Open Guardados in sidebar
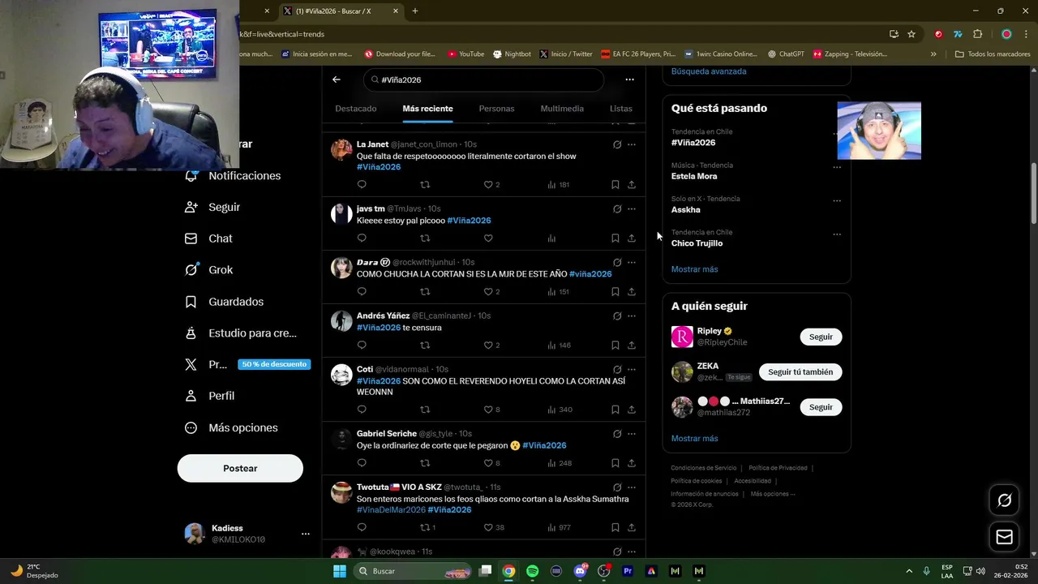Viewport: 1038px width, 584px height. [x=224, y=302]
